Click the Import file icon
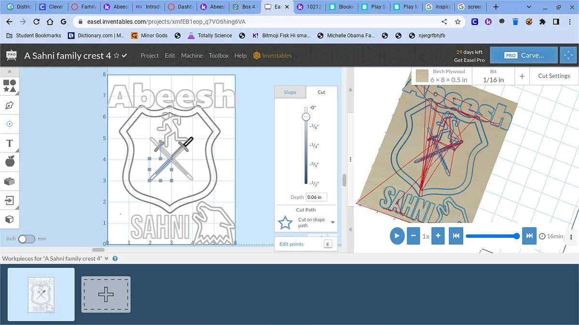 click(10, 200)
